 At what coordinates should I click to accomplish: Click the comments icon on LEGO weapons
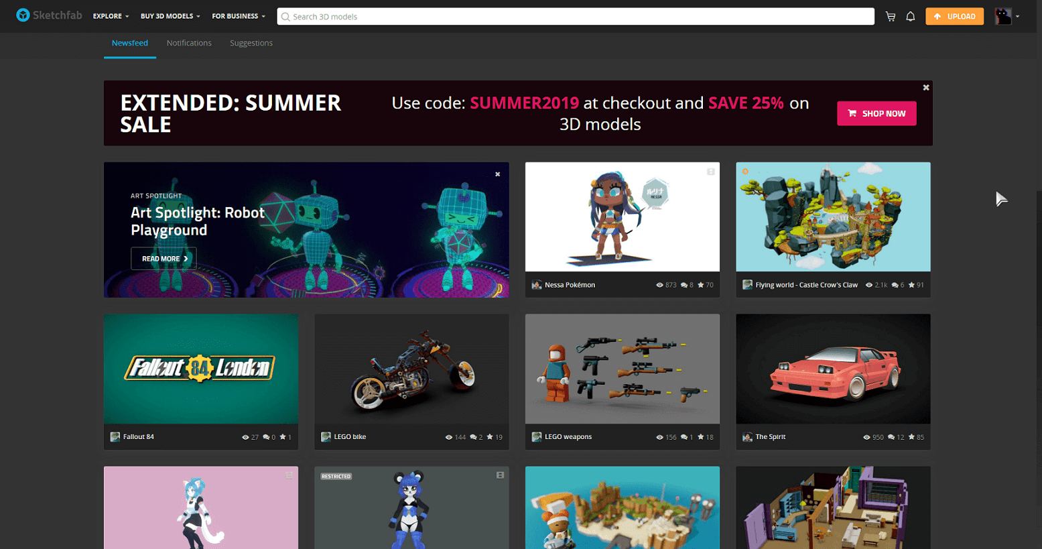pyautogui.click(x=684, y=437)
